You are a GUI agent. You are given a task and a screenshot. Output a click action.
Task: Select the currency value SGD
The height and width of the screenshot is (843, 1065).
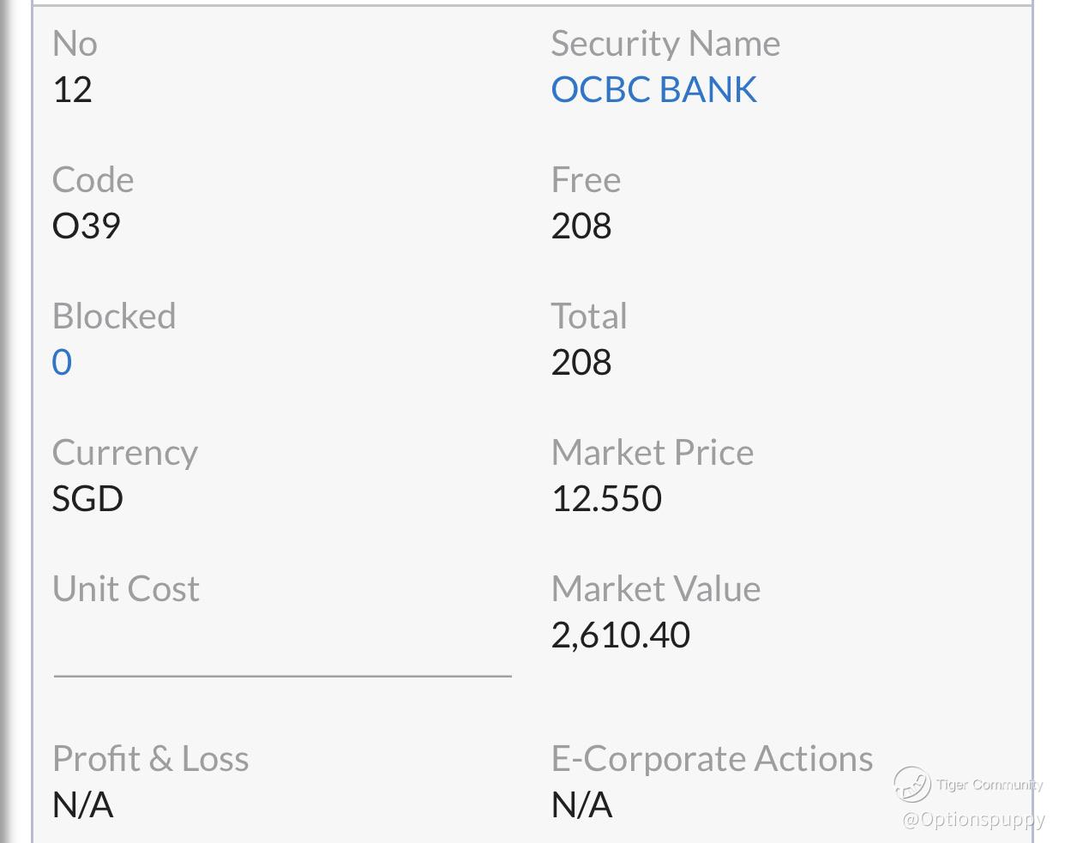point(87,499)
